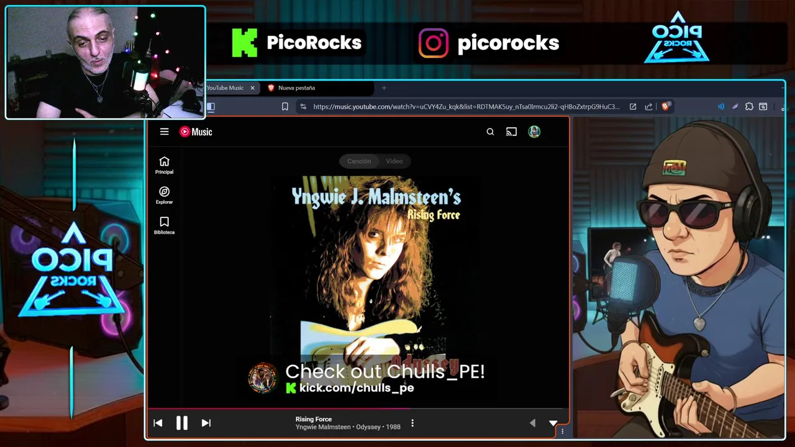Skip to the next track
Image resolution: width=795 pixels, height=447 pixels.
pos(206,423)
